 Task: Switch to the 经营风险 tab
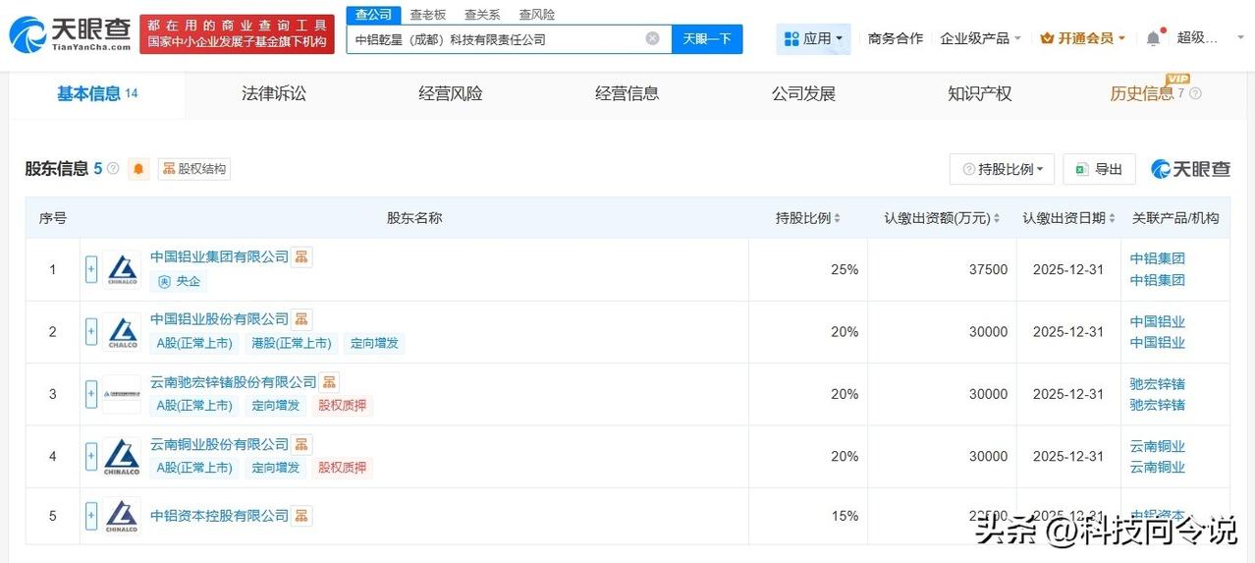tap(451, 94)
